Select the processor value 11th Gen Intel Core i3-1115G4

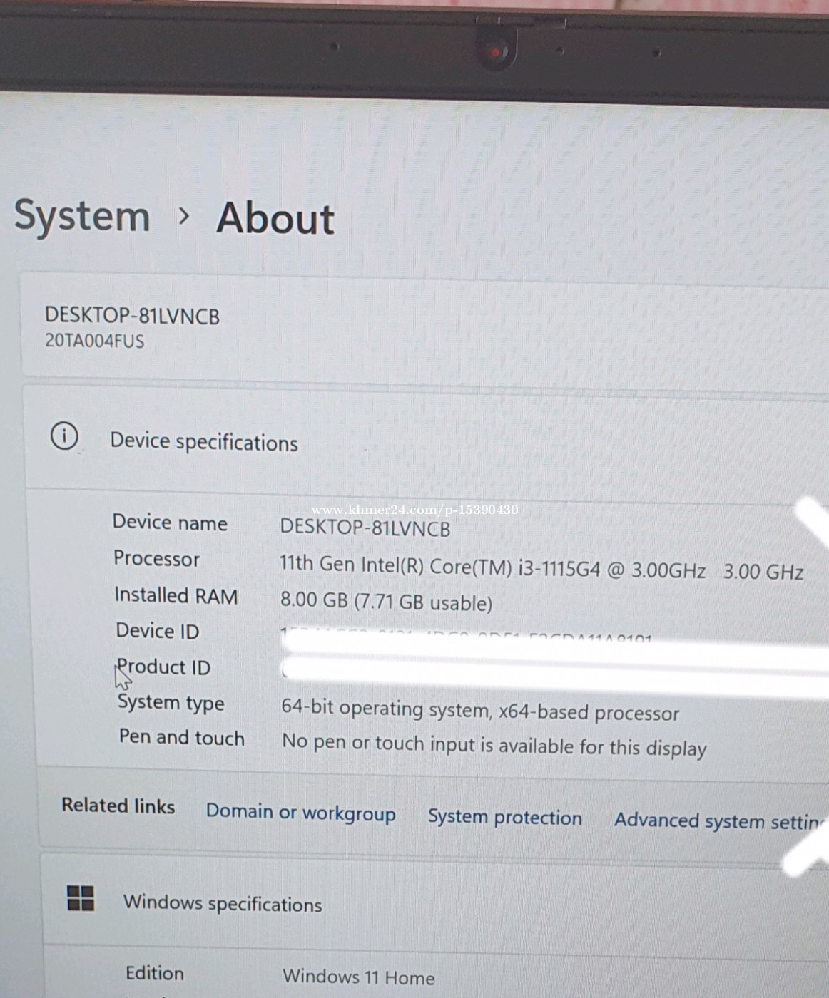pos(541,568)
